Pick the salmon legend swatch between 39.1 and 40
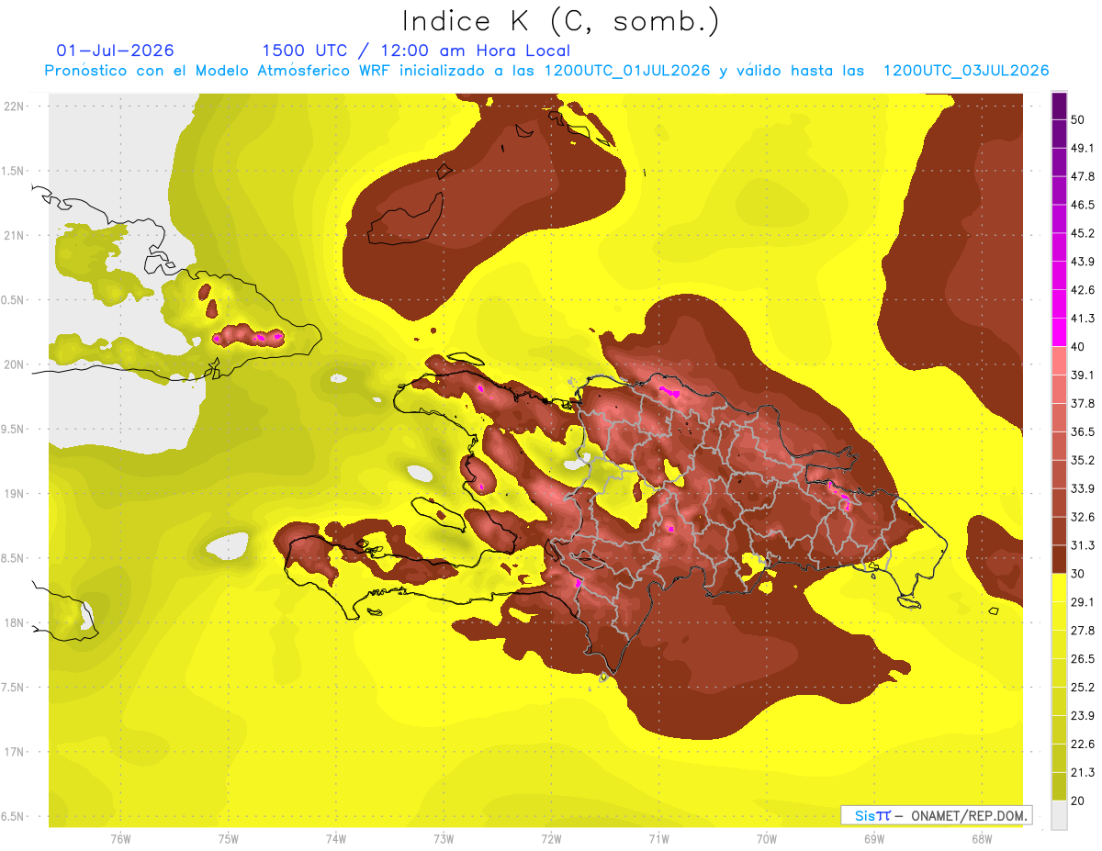 click(1059, 361)
